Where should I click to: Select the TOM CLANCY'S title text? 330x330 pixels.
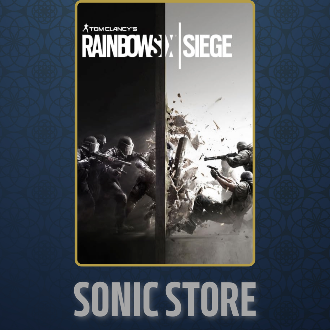tap(113, 29)
